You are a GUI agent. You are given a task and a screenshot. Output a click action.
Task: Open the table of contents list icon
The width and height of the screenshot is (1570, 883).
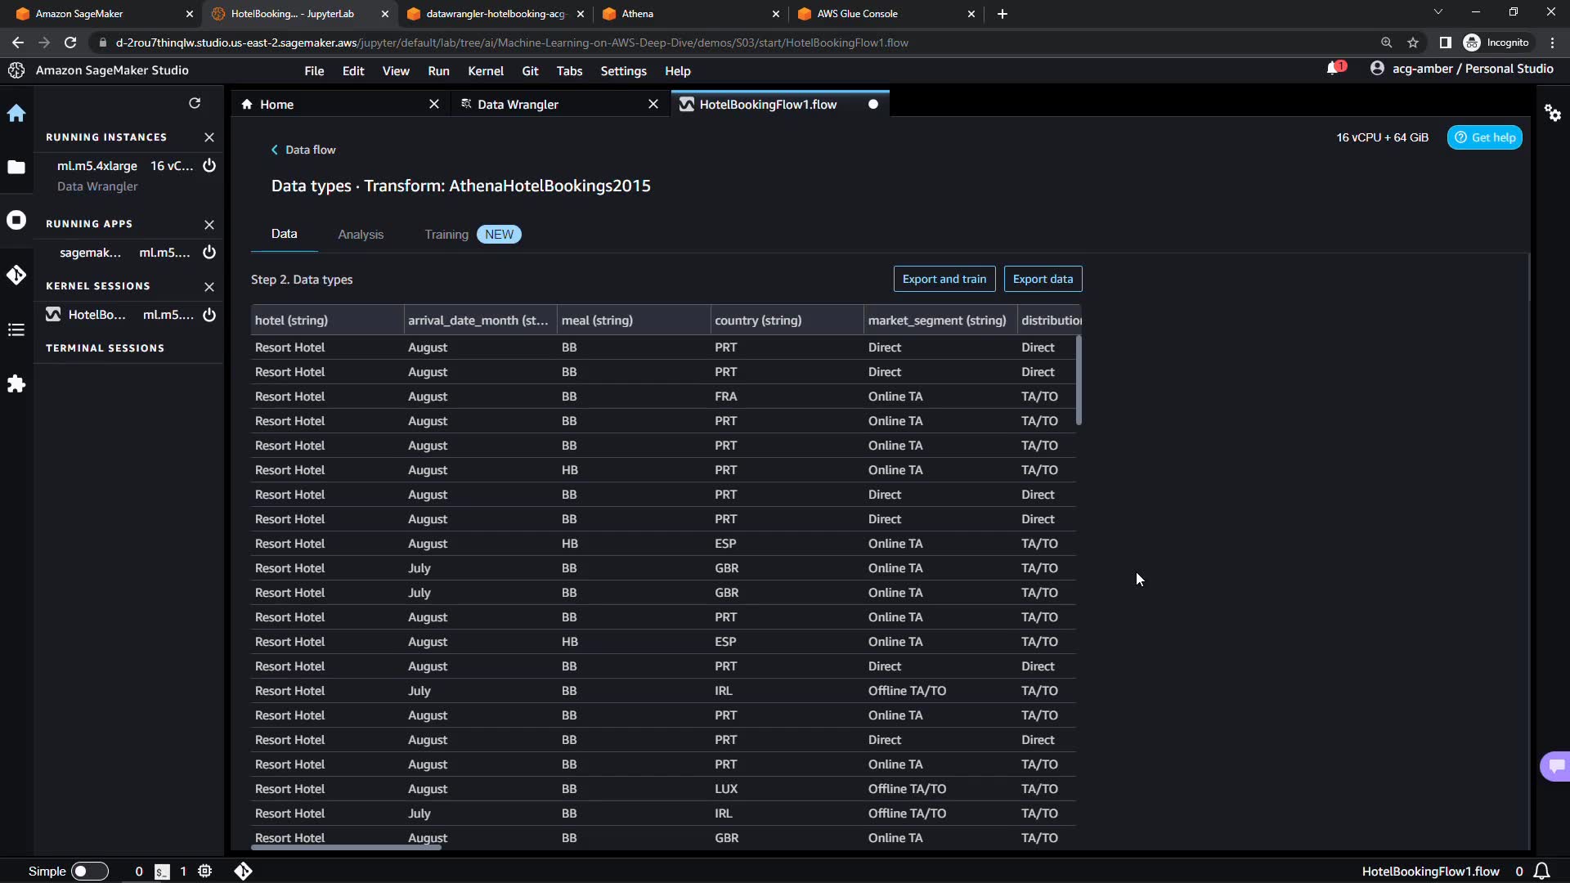[16, 329]
